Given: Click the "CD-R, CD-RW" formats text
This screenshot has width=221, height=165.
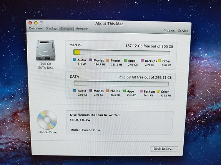Looking at the screenshot, I should 80,120.
